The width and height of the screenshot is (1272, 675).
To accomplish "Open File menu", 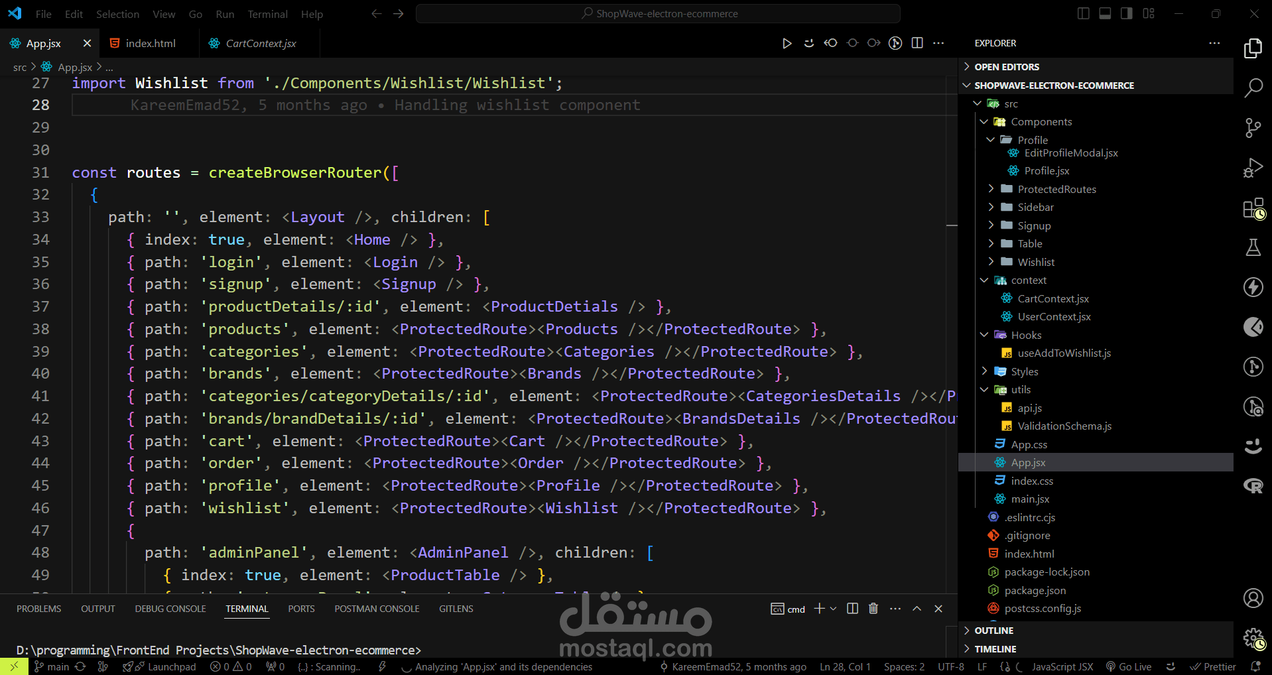I will [x=43, y=14].
